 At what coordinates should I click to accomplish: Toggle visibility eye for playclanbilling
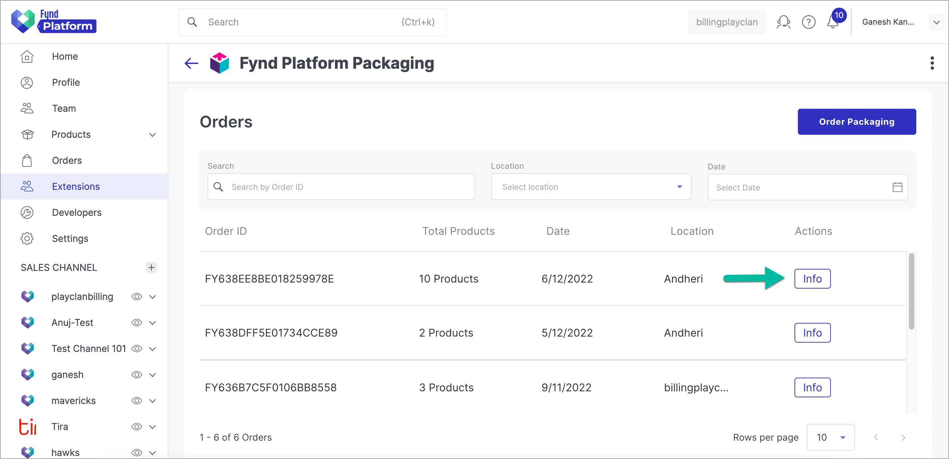point(137,297)
